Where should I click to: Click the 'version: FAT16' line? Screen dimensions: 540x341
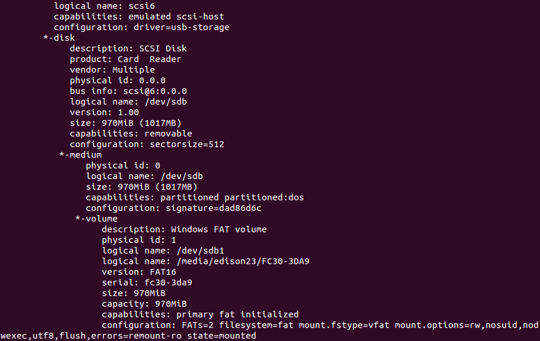pyautogui.click(x=139, y=272)
